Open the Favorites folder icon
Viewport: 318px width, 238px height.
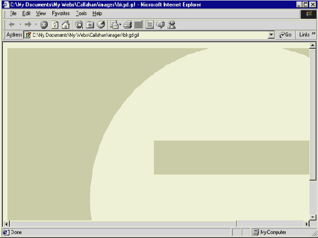(x=90, y=25)
